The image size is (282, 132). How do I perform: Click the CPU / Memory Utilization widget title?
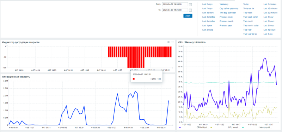point(192,42)
